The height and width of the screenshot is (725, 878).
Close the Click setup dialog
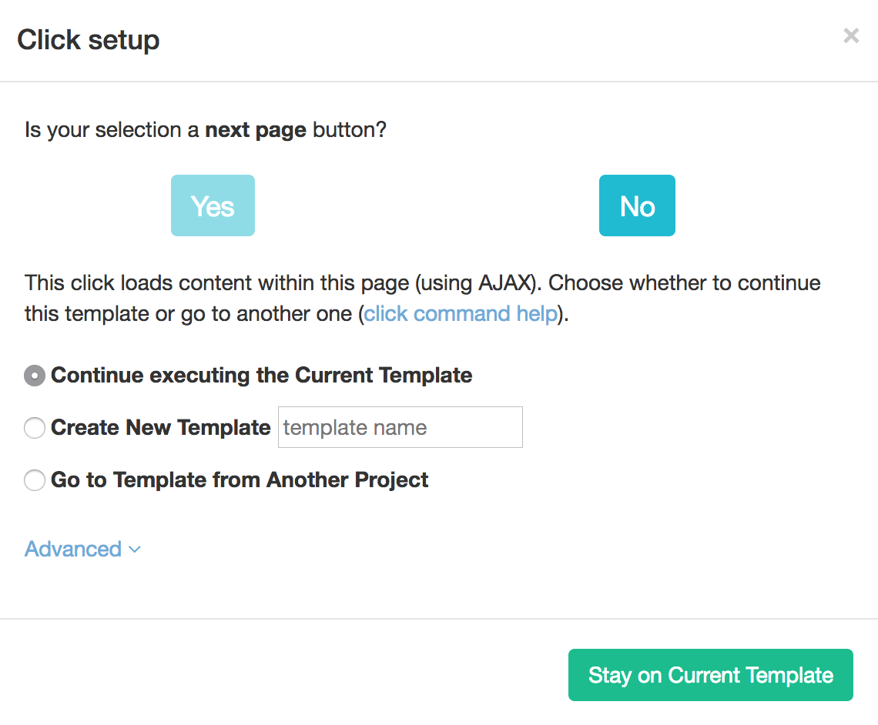(851, 36)
